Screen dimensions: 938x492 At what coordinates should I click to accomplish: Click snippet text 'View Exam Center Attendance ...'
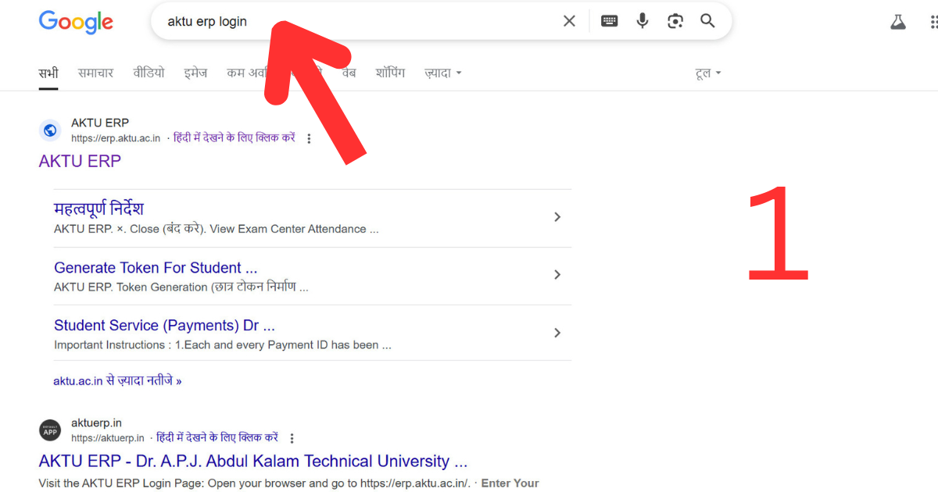[294, 229]
